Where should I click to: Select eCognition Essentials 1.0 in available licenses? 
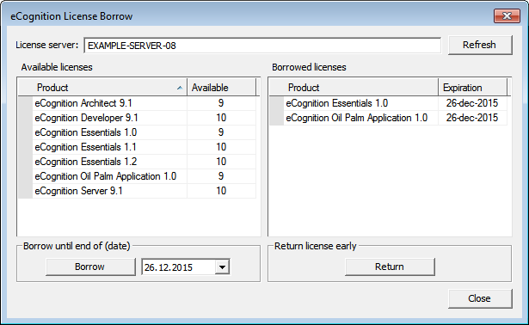(137, 132)
